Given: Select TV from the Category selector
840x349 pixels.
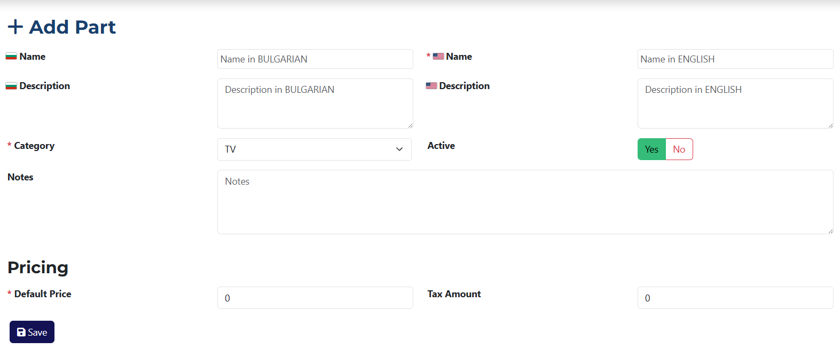Looking at the screenshot, I should (x=314, y=149).
